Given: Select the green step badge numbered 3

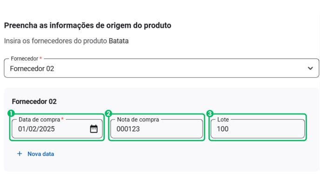Looking at the screenshot, I should (210, 113).
